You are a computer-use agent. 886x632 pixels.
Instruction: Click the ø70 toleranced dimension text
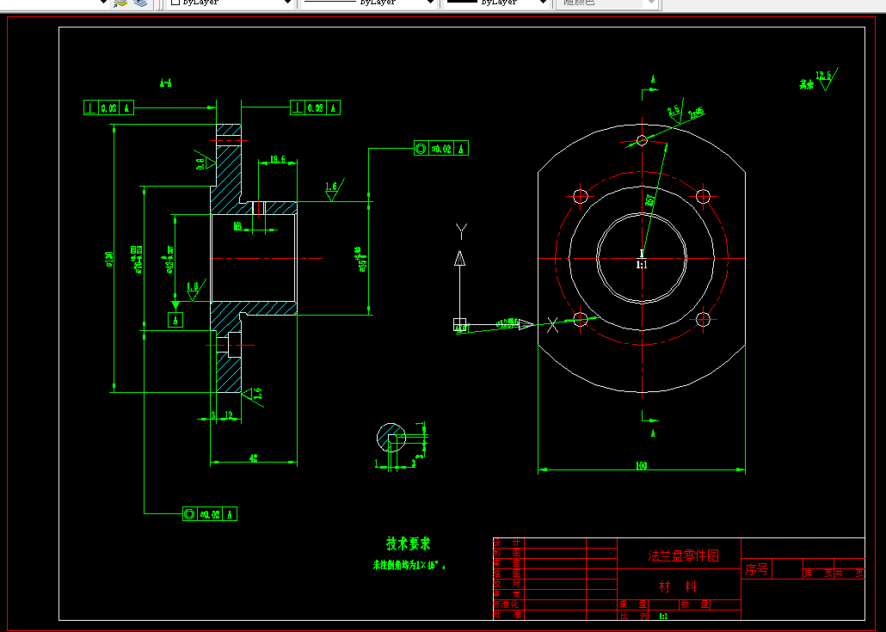point(138,259)
